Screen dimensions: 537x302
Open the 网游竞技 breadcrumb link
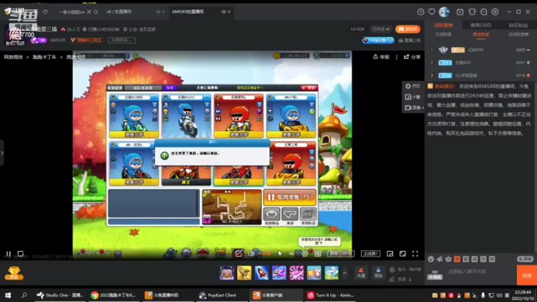pyautogui.click(x=13, y=57)
